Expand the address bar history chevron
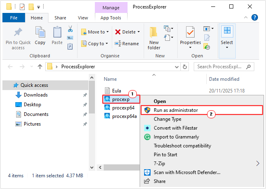266x189 pixels. point(177,67)
